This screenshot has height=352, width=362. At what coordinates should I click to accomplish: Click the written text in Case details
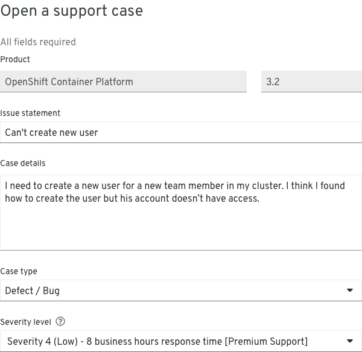[175, 192]
